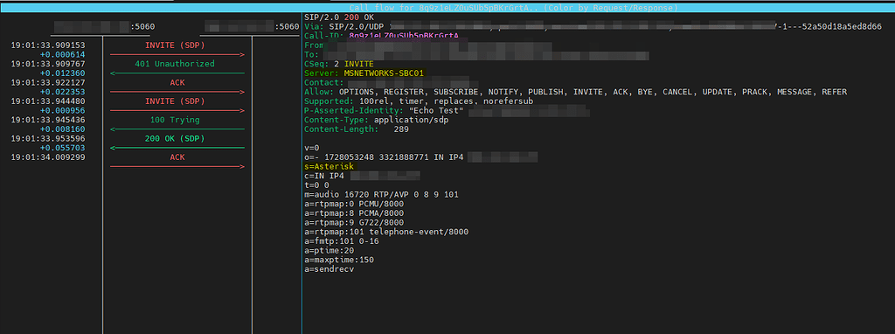The image size is (895, 334).
Task: Click the +0.055703 time delta
Action: tap(63, 148)
